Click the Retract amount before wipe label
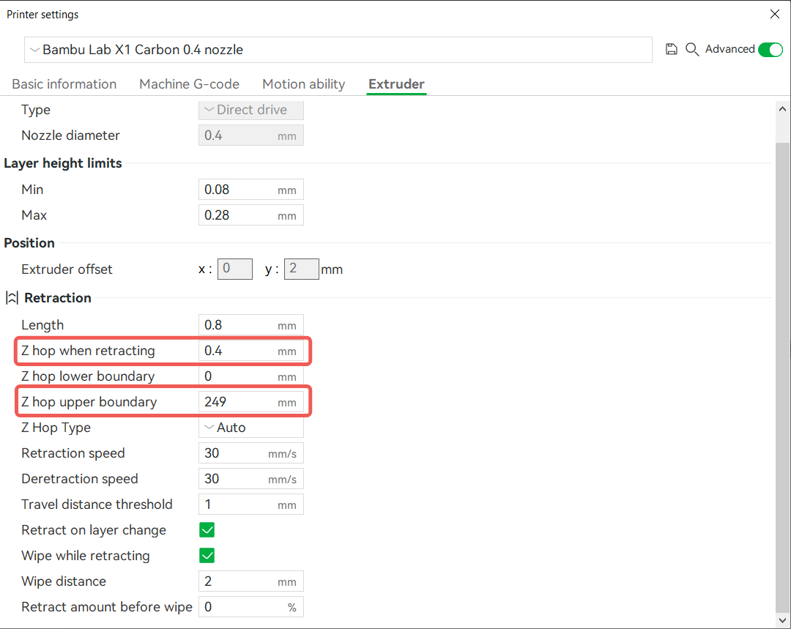Viewport: 791px width, 629px height. [106, 607]
